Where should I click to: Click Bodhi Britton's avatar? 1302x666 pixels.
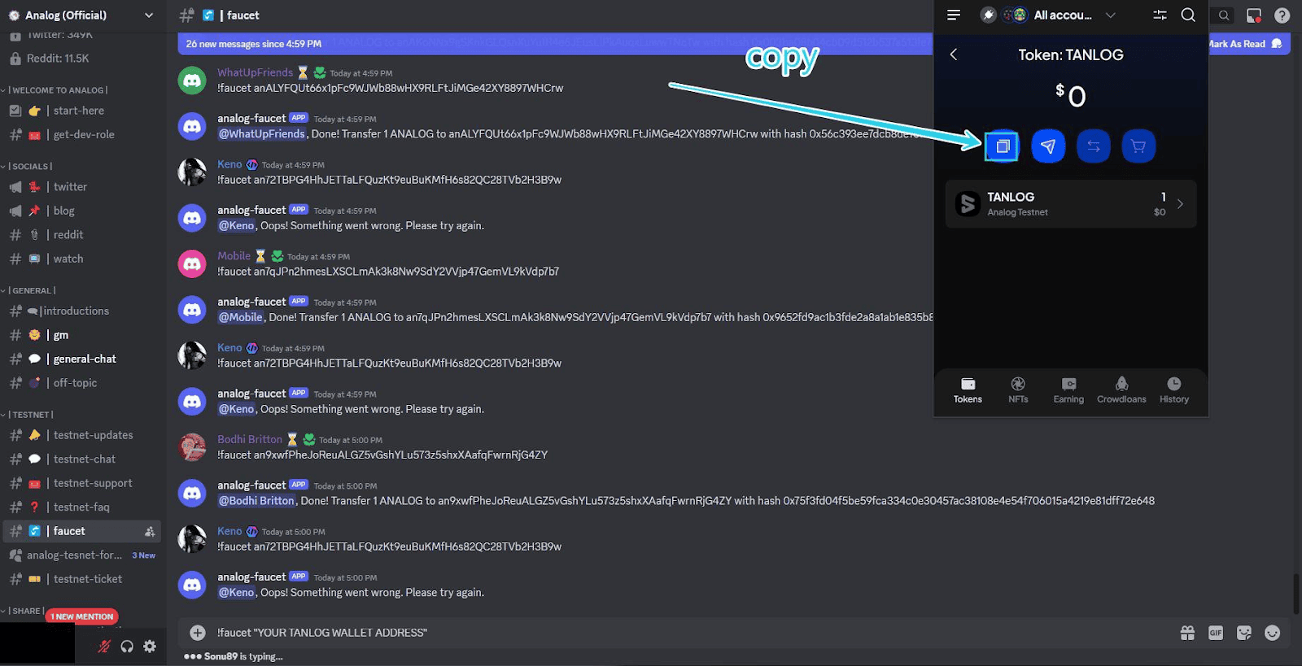(192, 447)
